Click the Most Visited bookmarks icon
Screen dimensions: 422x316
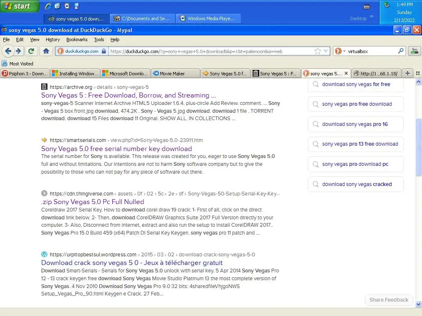coord(4,64)
